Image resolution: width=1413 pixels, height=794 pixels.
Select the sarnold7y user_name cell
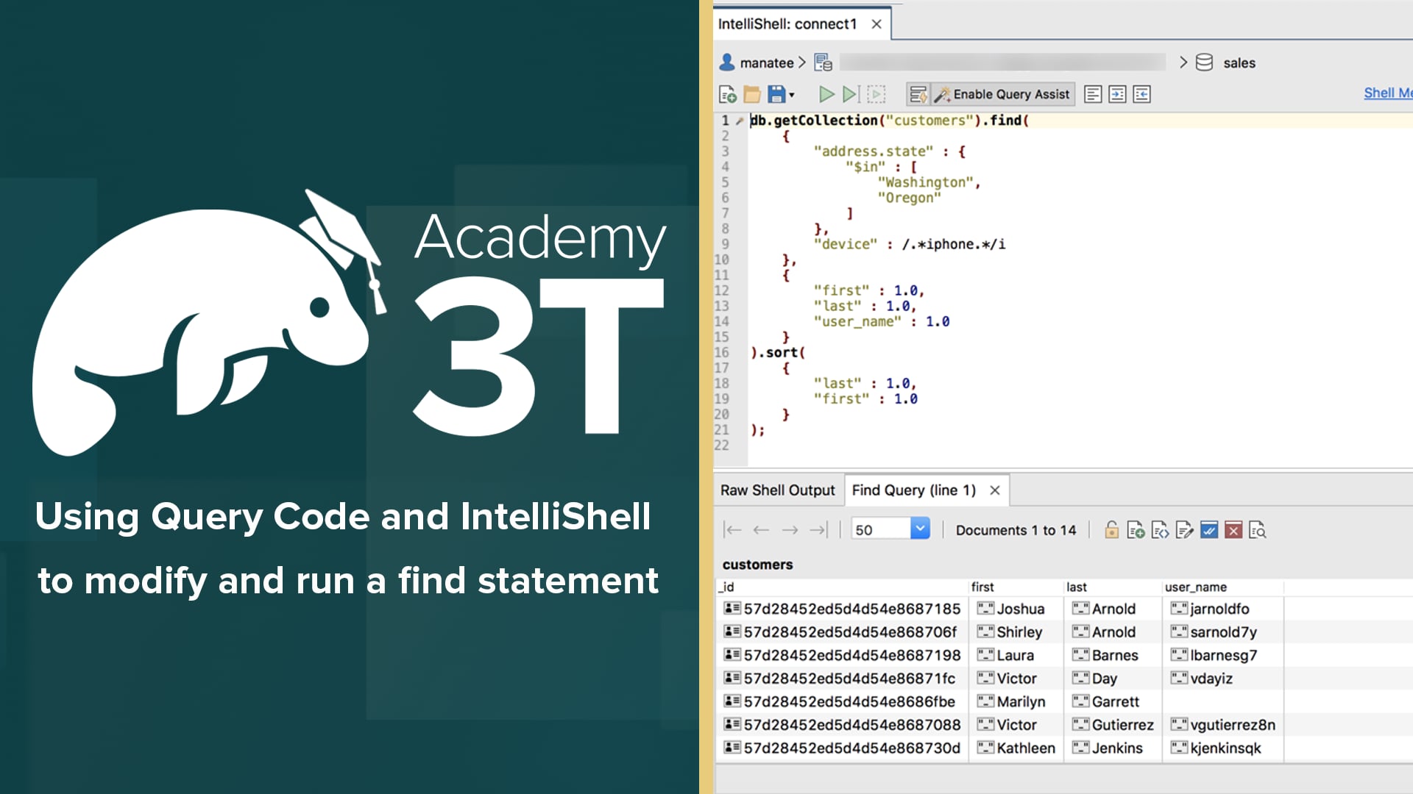1222,632
